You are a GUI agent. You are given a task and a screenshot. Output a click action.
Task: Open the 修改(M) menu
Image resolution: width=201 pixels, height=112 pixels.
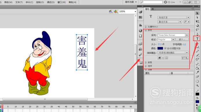click(x=8, y=2)
